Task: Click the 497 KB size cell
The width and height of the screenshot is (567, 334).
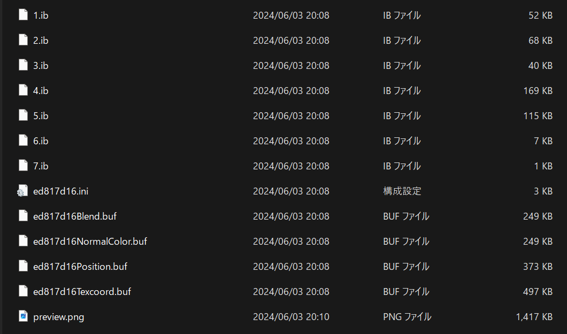Action: tap(538, 291)
